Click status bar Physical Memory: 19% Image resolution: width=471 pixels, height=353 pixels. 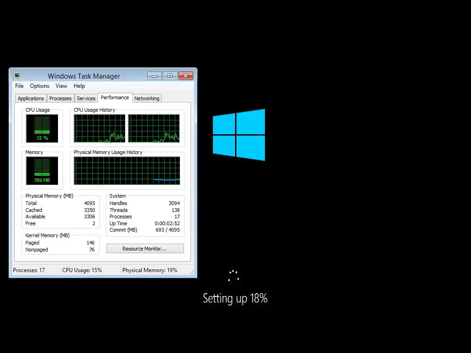pos(149,270)
